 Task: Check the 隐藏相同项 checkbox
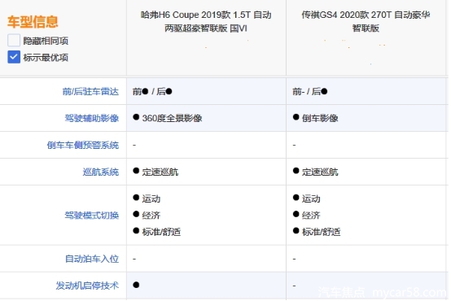click(14, 40)
